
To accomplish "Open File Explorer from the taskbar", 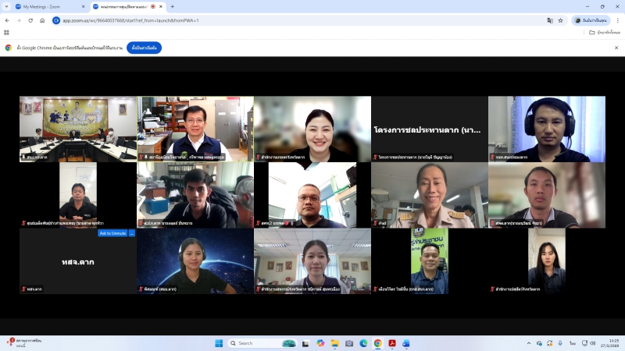I will coord(335,343).
